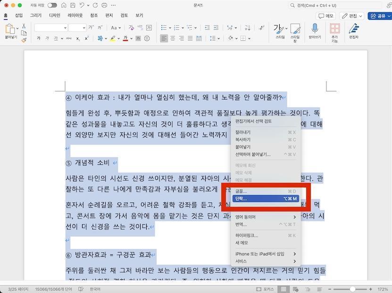Toggle the show paragraph marks icon
The width and height of the screenshot is (392, 293).
pyautogui.click(x=261, y=27)
